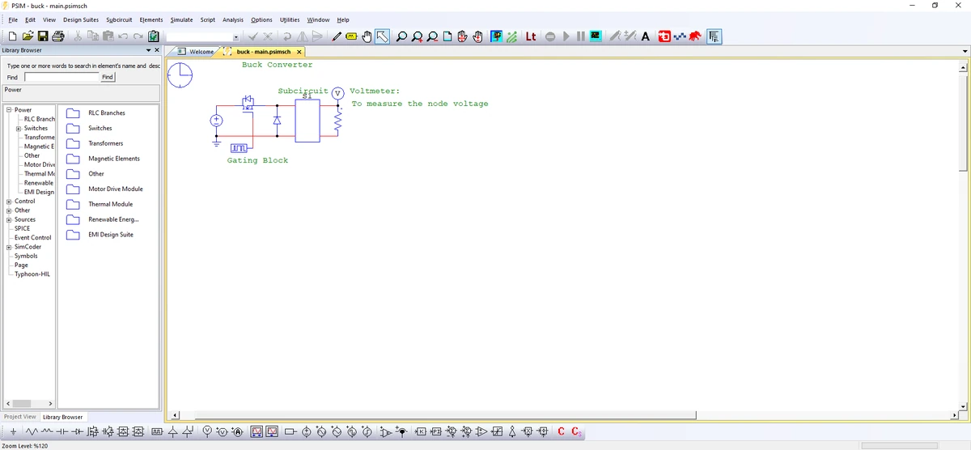The image size is (971, 450).
Task: Place a resistor from bottom toolbar
Action: click(x=32, y=432)
